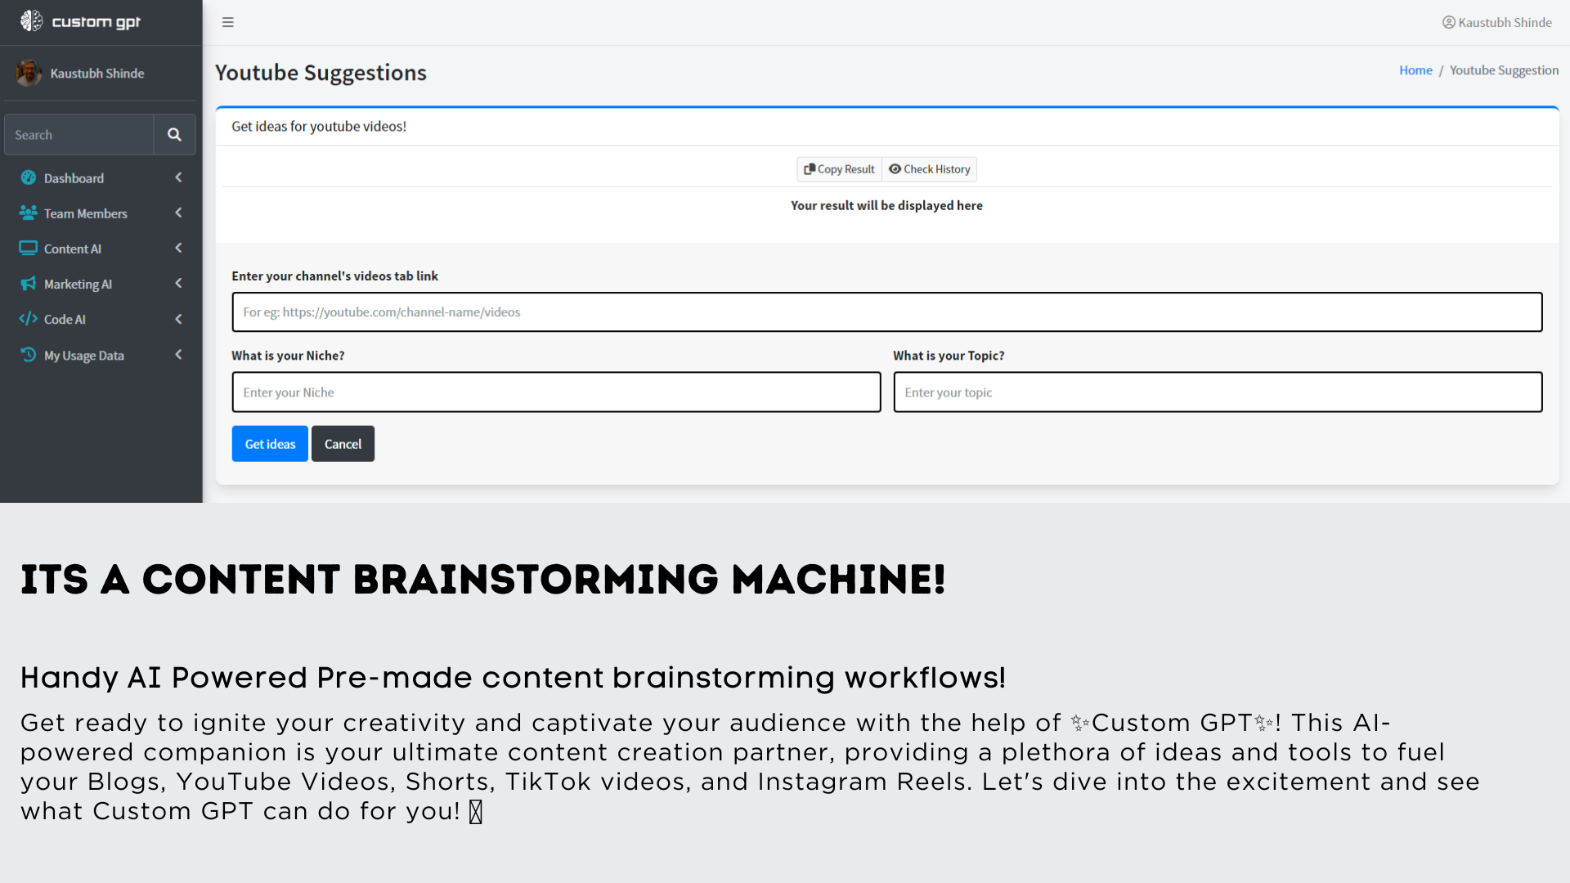
Task: Follow the Home breadcrumb link
Action: click(1415, 70)
